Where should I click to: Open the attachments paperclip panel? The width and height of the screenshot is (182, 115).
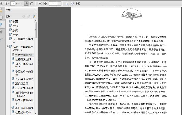[x=1, y=32]
